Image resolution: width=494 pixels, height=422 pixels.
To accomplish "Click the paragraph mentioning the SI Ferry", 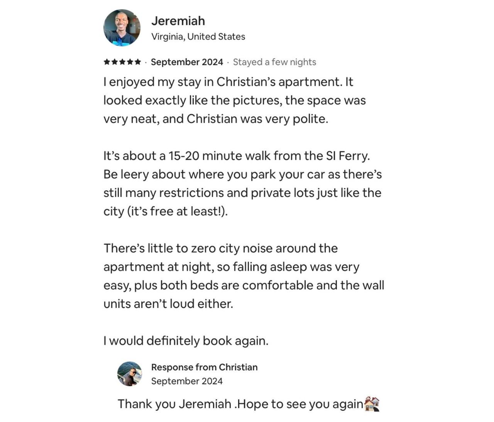I will tap(242, 183).
